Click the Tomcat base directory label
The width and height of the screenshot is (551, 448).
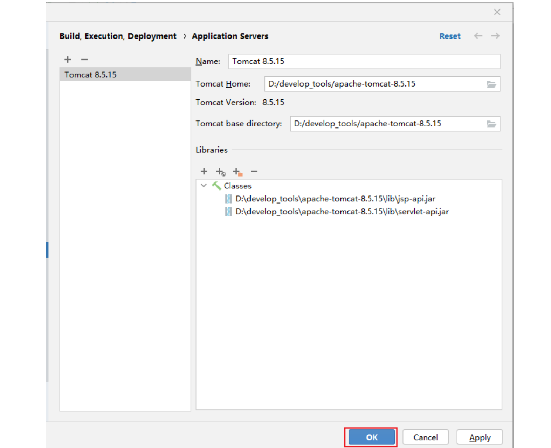click(x=239, y=124)
